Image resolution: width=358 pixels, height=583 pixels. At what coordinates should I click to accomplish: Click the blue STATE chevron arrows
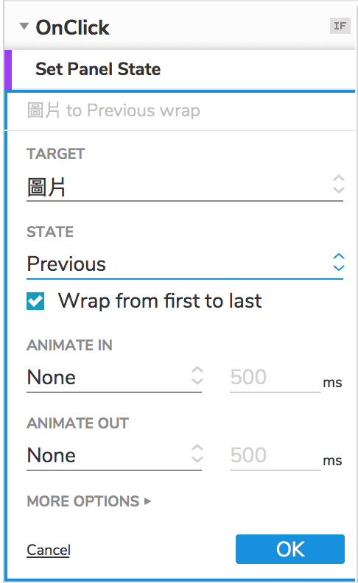click(338, 262)
